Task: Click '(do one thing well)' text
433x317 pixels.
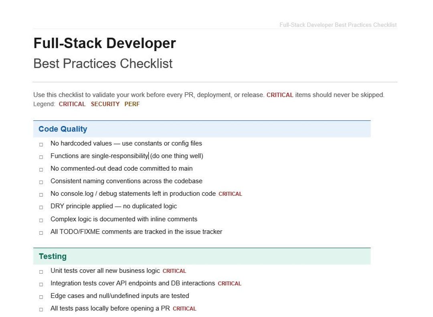Action: (177, 156)
